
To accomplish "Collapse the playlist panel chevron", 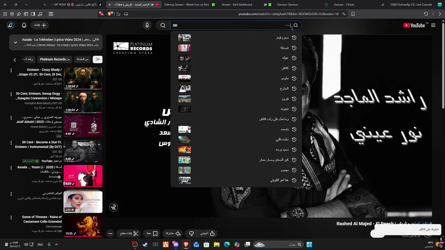I will pos(15,42).
